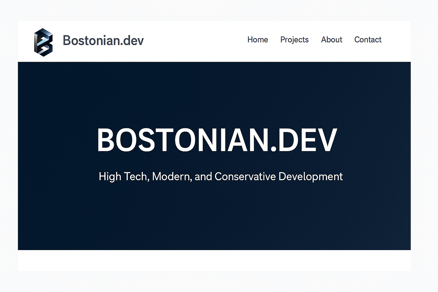The image size is (438, 292).
Task: Click the Bostonian.dev brand name in header
Action: (x=103, y=40)
